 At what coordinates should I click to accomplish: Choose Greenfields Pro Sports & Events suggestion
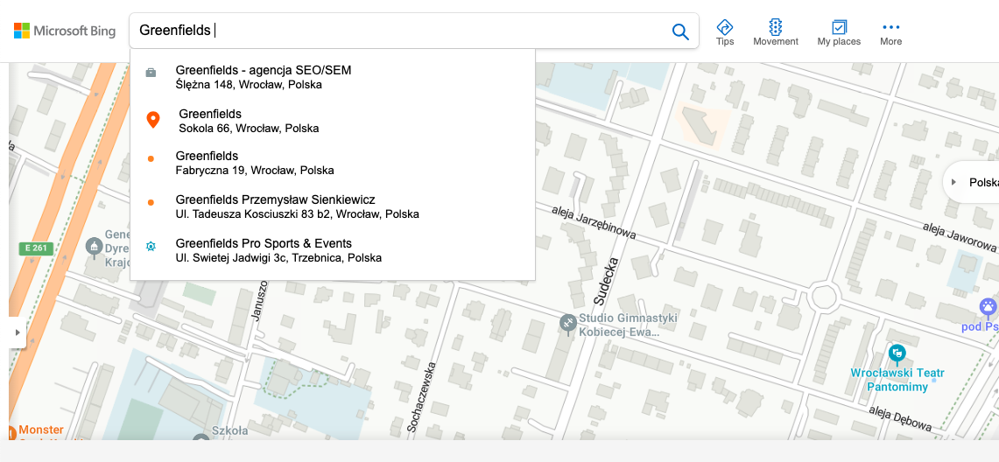pos(333,250)
